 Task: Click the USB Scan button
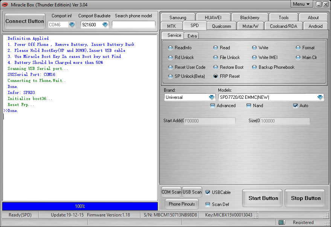click(192, 192)
